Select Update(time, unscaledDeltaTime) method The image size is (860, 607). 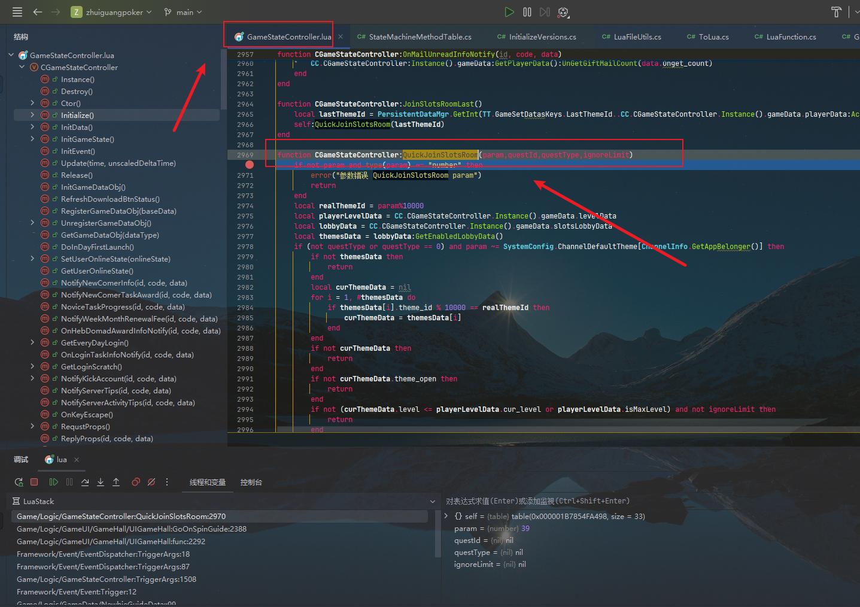tap(118, 163)
